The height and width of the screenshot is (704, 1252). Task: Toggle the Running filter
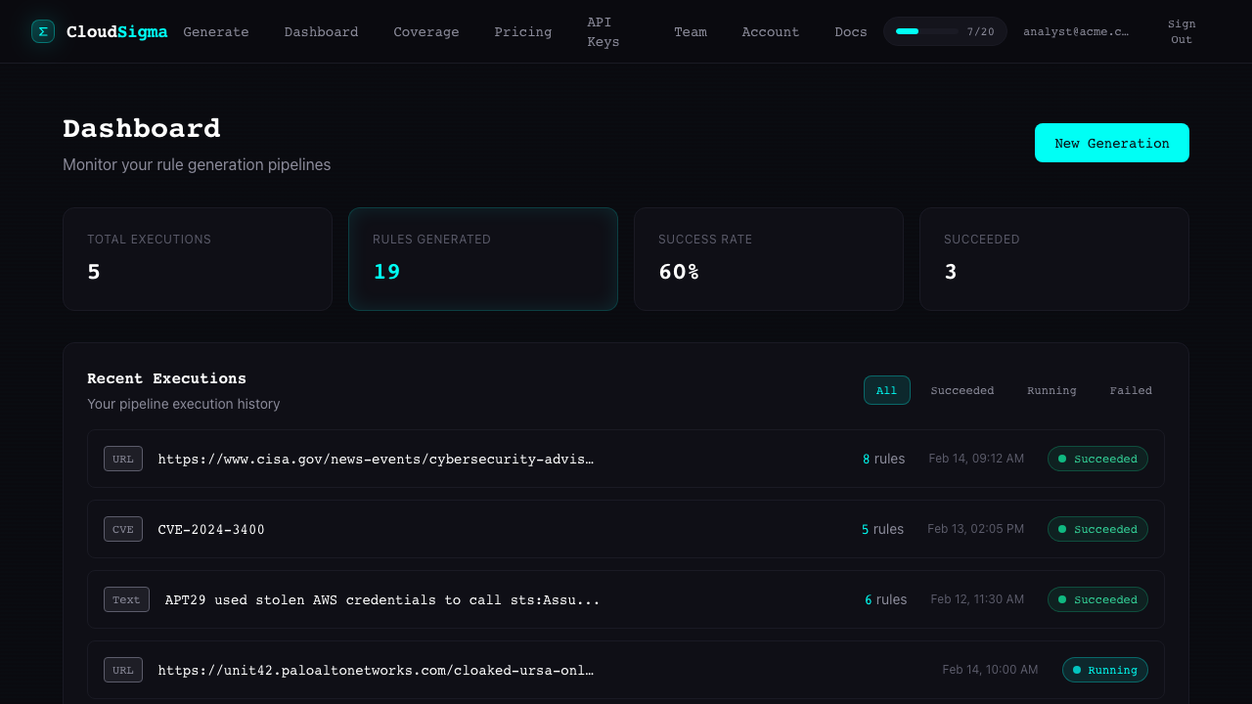(x=1051, y=390)
